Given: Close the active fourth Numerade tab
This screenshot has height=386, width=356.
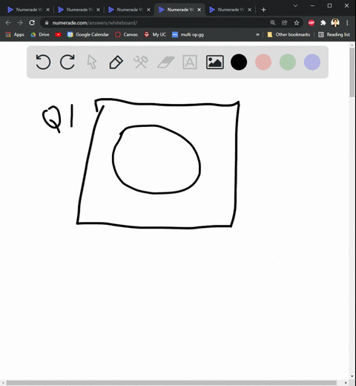Looking at the screenshot, I should [x=199, y=10].
